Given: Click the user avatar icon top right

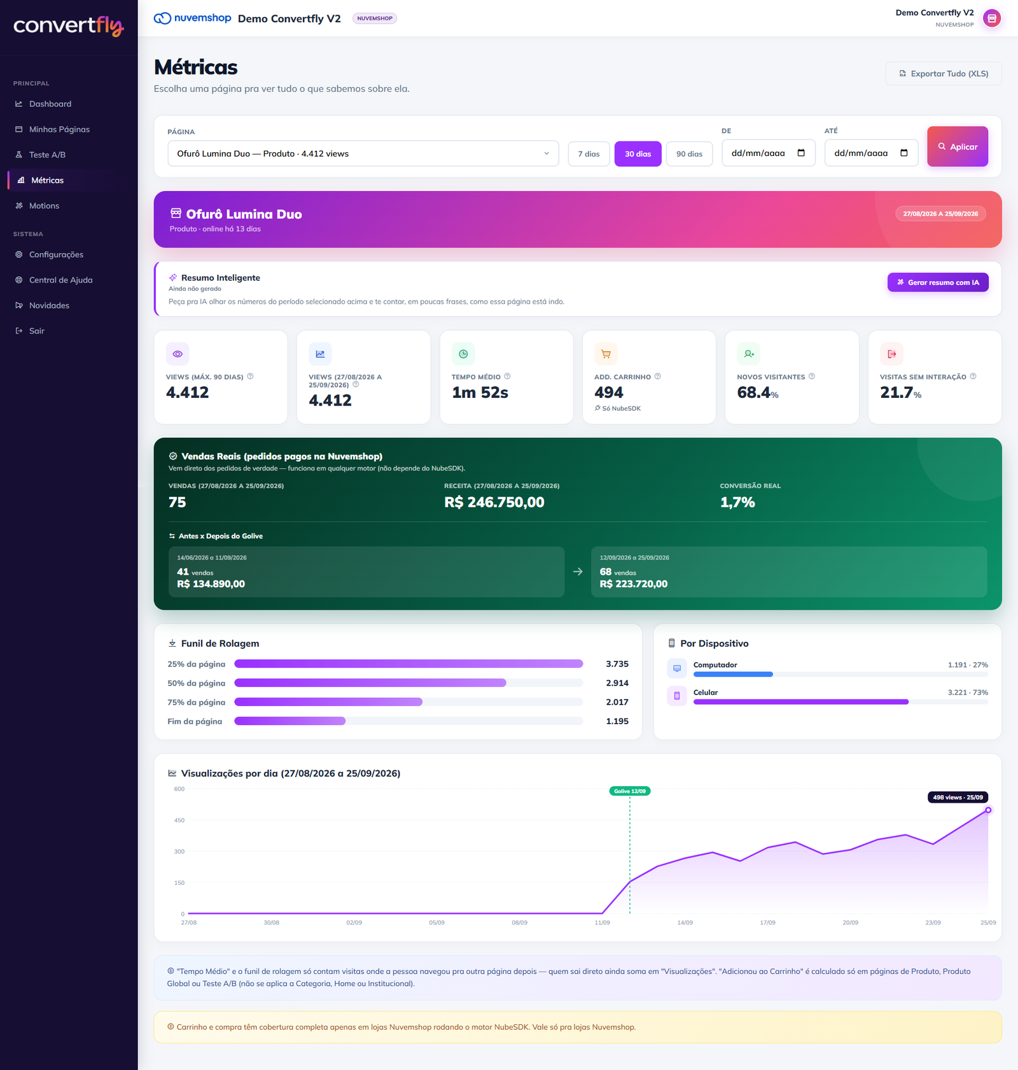Looking at the screenshot, I should (991, 18).
